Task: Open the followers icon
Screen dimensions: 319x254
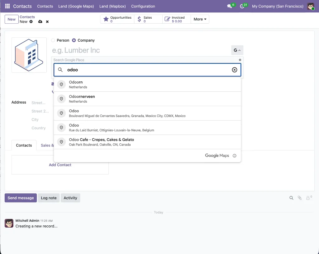Action: (309, 198)
